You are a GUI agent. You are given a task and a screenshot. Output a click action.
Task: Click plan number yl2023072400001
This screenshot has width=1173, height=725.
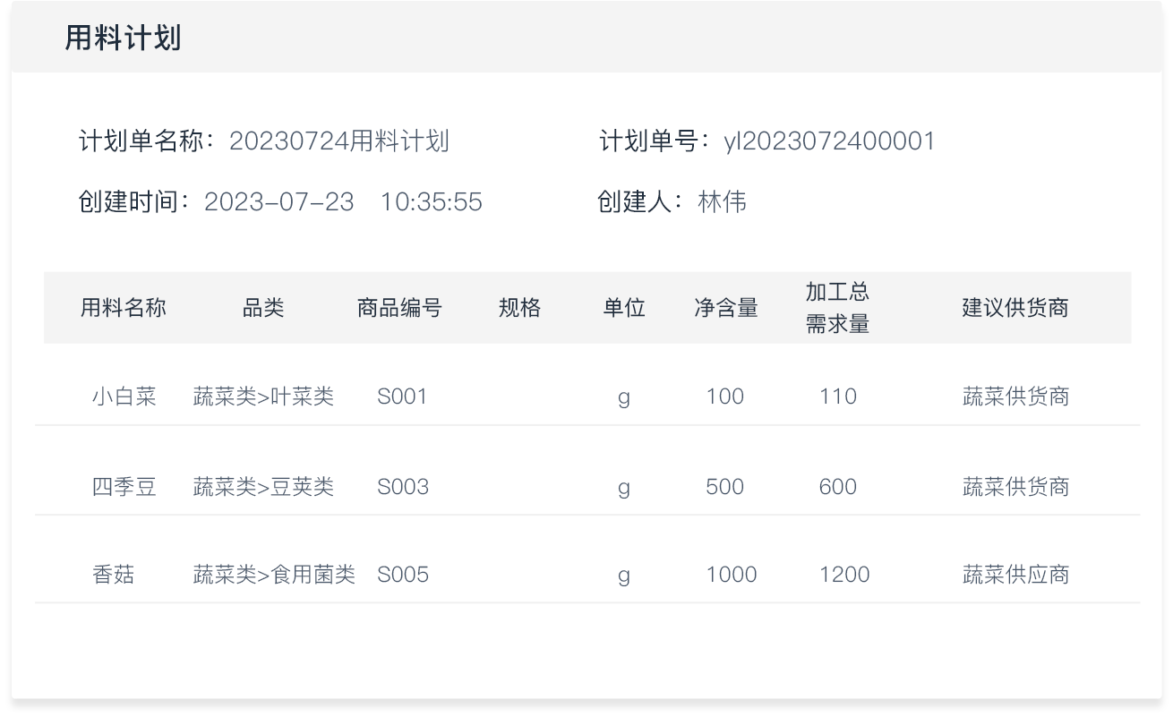click(828, 141)
